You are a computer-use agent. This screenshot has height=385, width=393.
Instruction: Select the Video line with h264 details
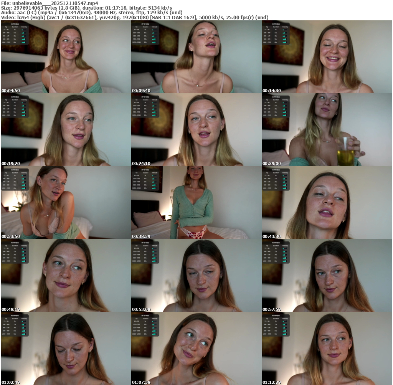click(x=135, y=18)
